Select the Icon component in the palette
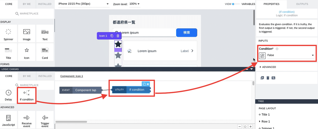This screenshot has width=318, height=129. 26,52
